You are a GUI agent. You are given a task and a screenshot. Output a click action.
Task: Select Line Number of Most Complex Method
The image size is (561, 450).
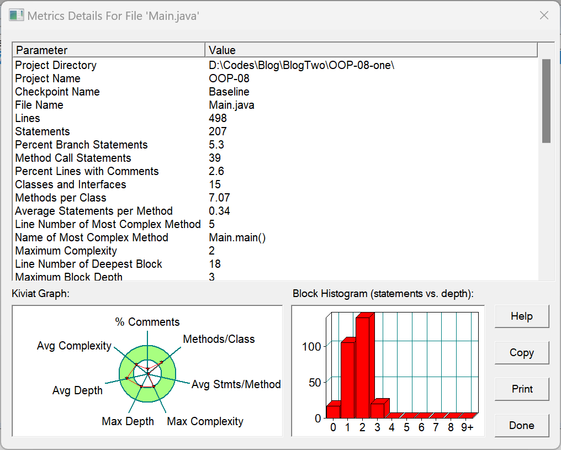click(275, 224)
